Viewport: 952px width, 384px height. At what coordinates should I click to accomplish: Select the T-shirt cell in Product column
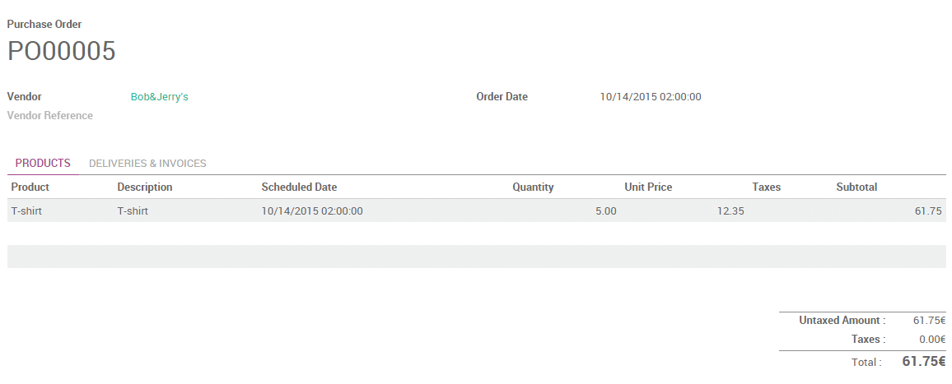(26, 211)
